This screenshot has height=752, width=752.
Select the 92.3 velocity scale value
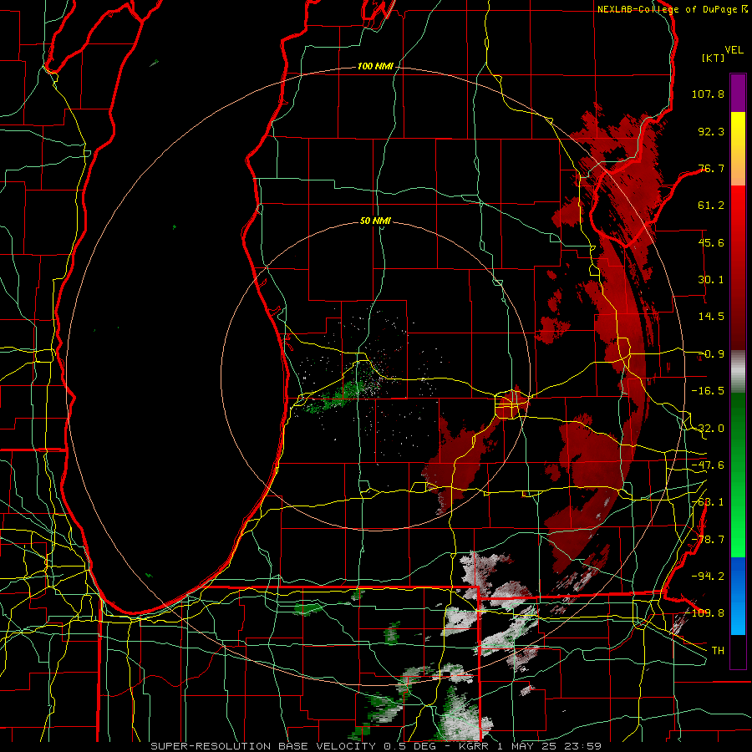[711, 131]
